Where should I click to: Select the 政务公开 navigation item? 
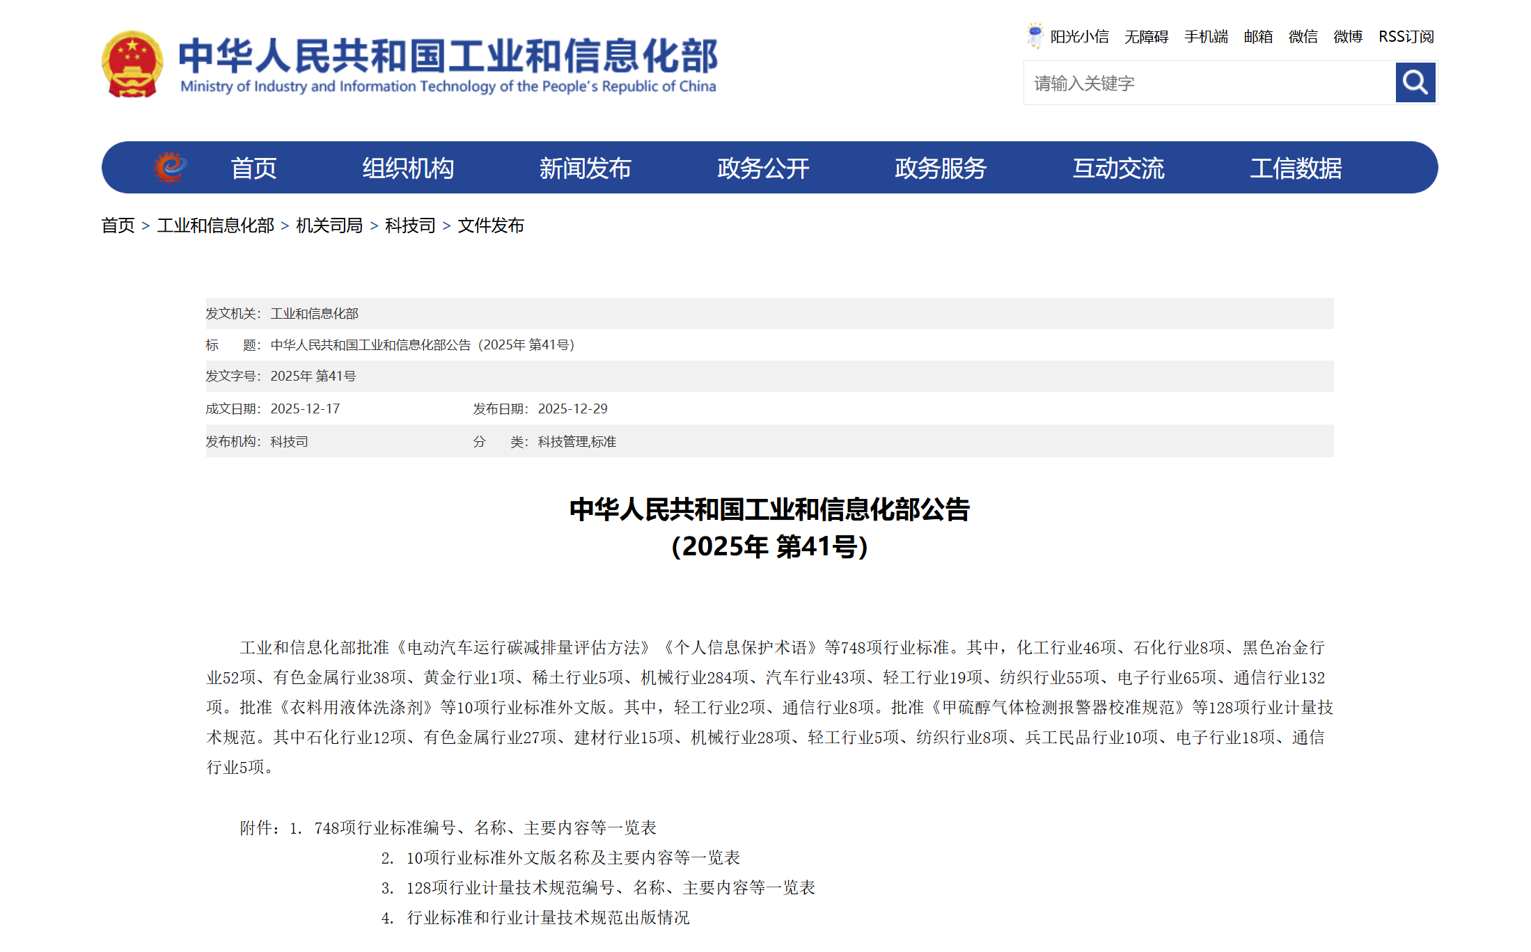click(x=763, y=168)
